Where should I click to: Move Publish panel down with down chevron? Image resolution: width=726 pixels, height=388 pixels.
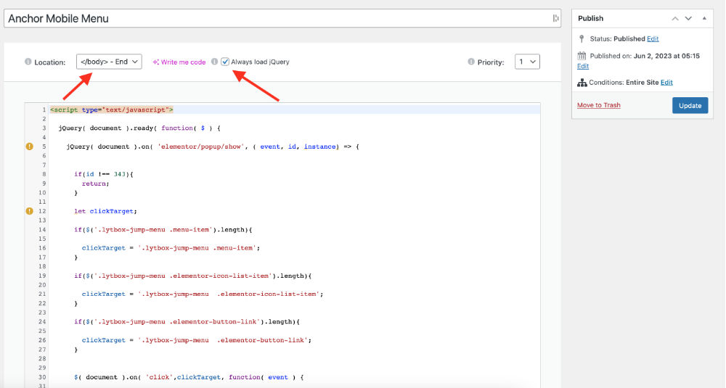(688, 19)
